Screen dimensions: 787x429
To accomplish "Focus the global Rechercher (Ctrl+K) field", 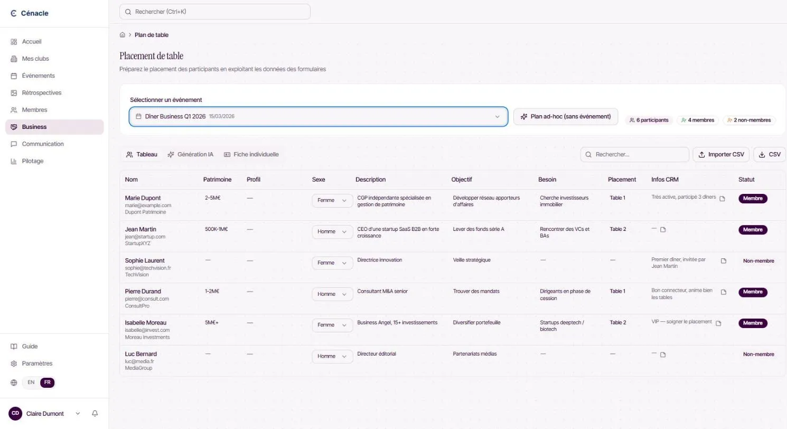I will (x=215, y=12).
